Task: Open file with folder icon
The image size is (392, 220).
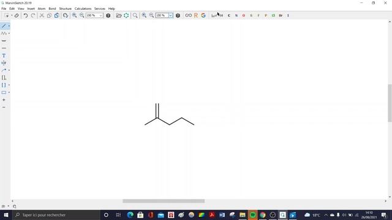Action: click(x=119, y=15)
